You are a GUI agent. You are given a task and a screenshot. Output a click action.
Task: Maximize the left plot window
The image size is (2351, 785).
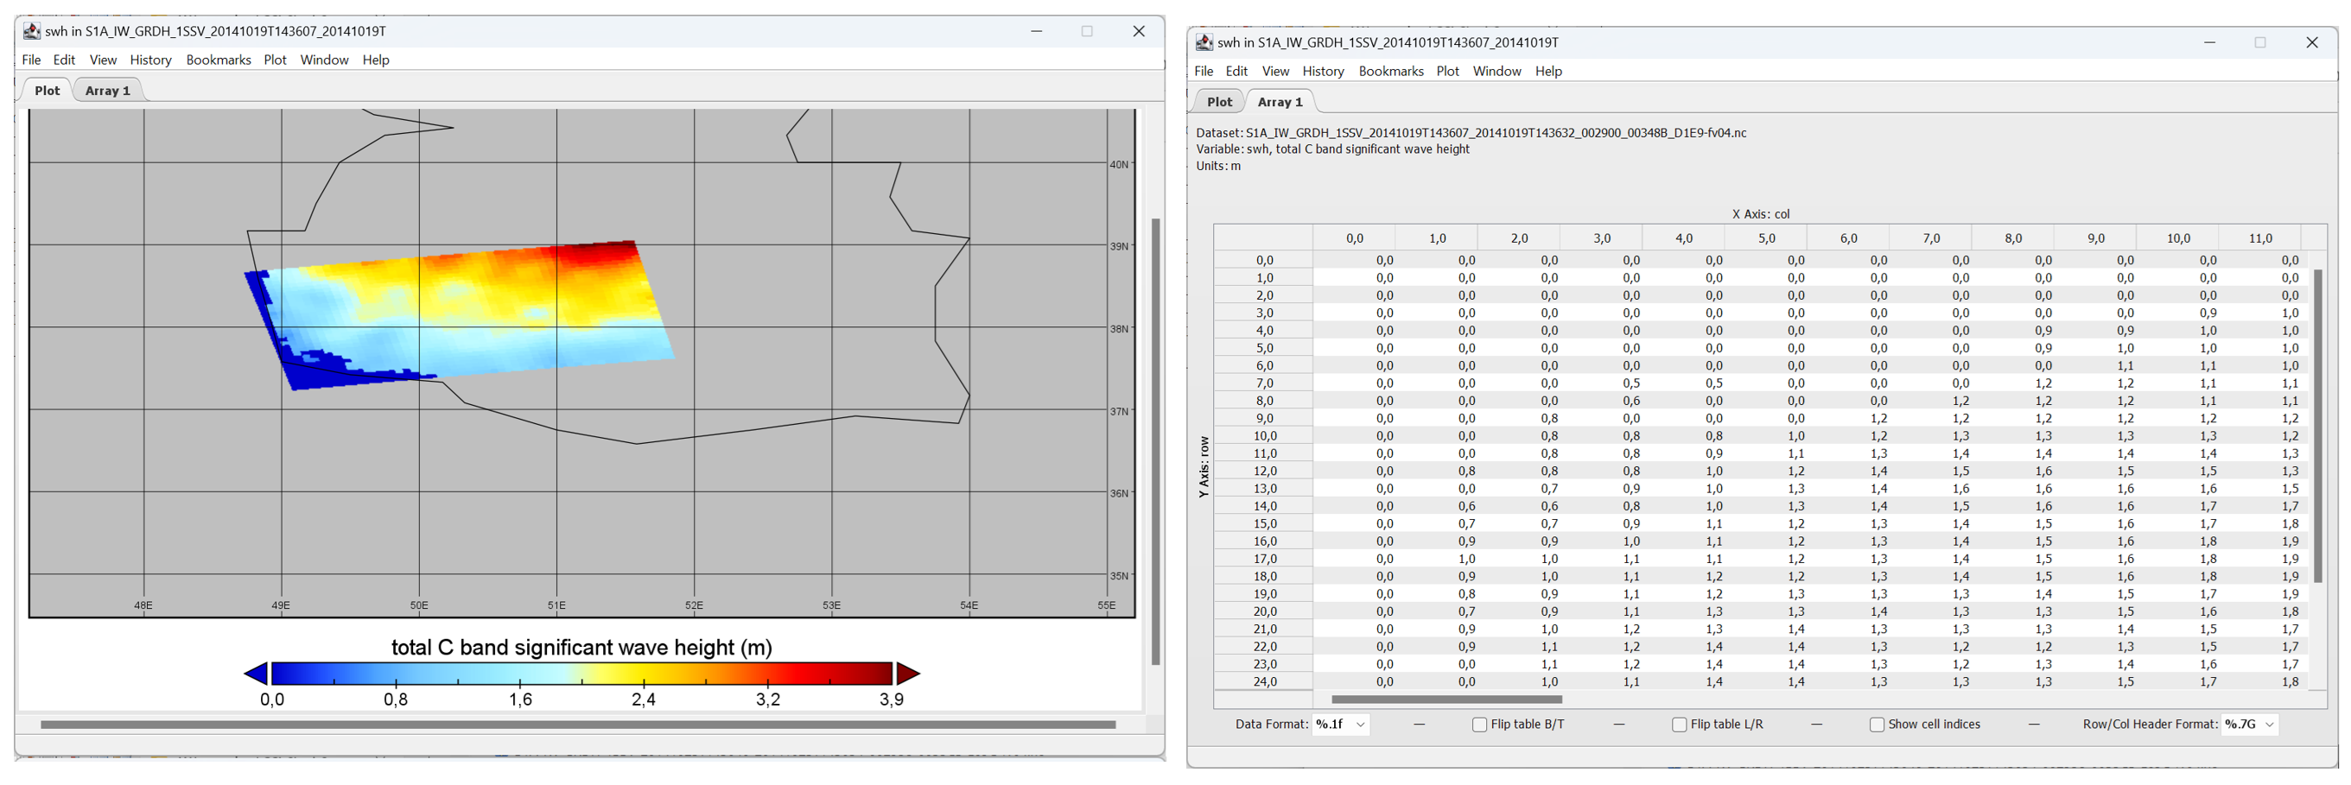(1087, 31)
